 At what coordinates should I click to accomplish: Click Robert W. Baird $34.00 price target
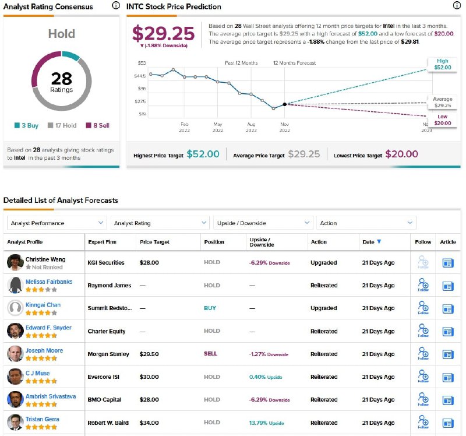(149, 423)
